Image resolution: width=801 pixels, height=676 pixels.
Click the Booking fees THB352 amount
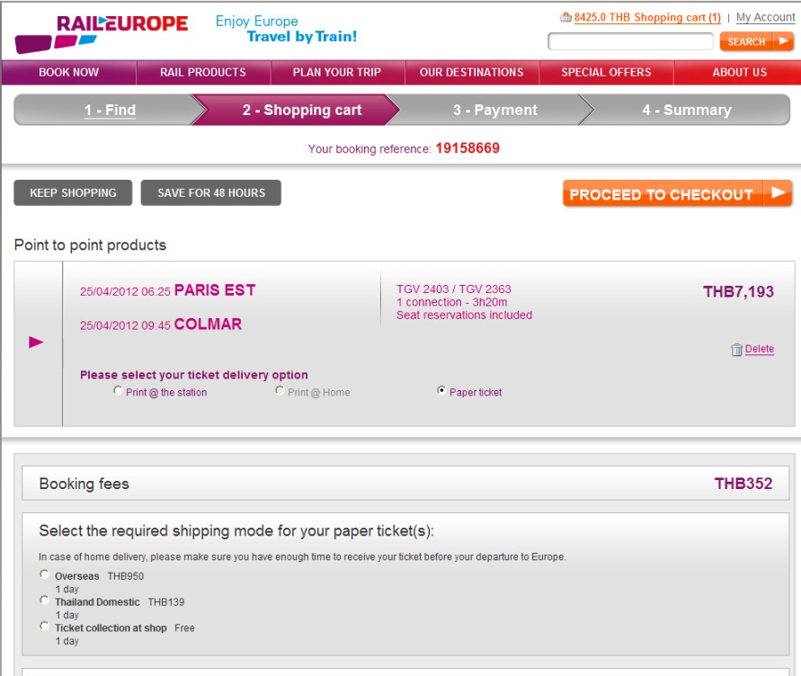(x=743, y=484)
